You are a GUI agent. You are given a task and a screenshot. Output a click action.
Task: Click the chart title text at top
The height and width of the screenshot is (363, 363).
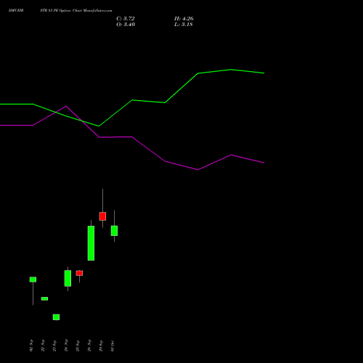click(60, 11)
